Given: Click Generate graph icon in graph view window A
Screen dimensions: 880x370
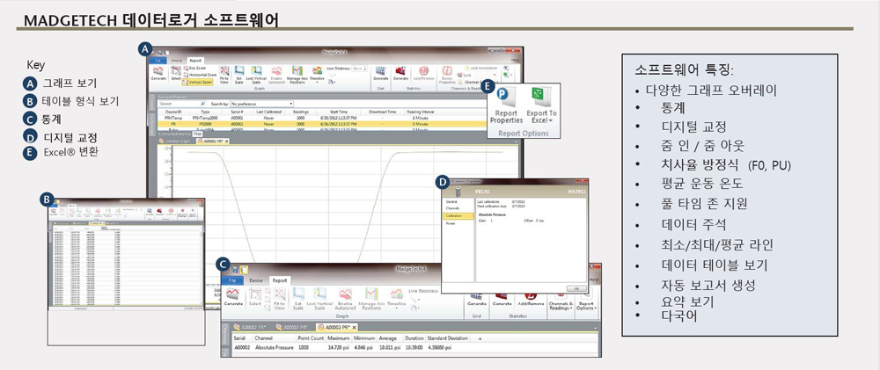Looking at the screenshot, I should coord(158,74).
